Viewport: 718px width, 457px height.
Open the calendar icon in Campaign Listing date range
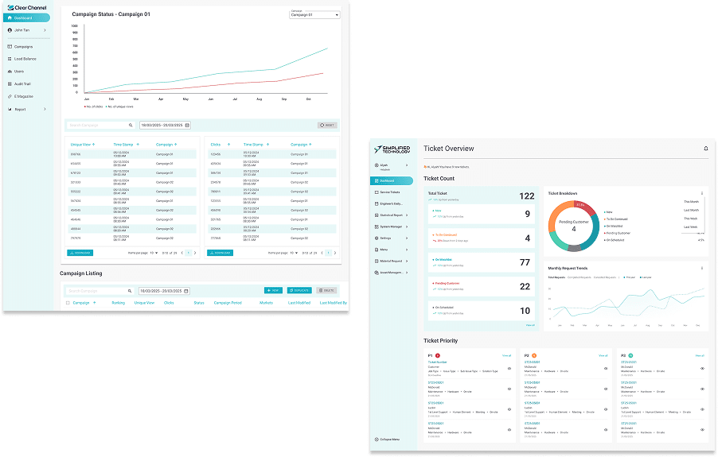point(188,291)
